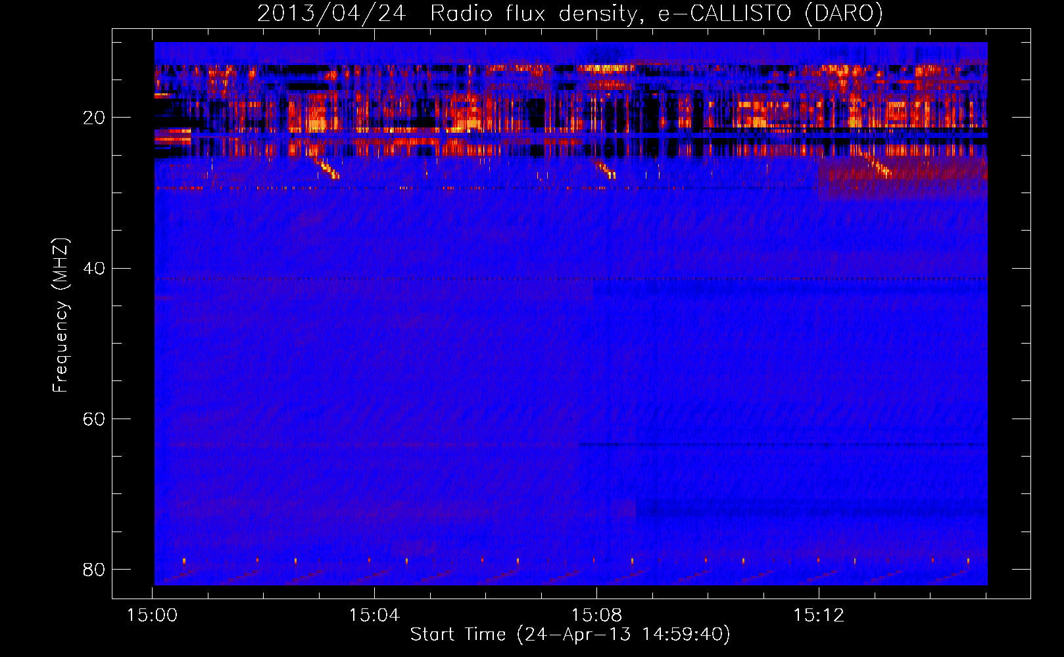Click the "Start Time (24-Apr-13 14:59:40)" x-axis label

pos(570,635)
